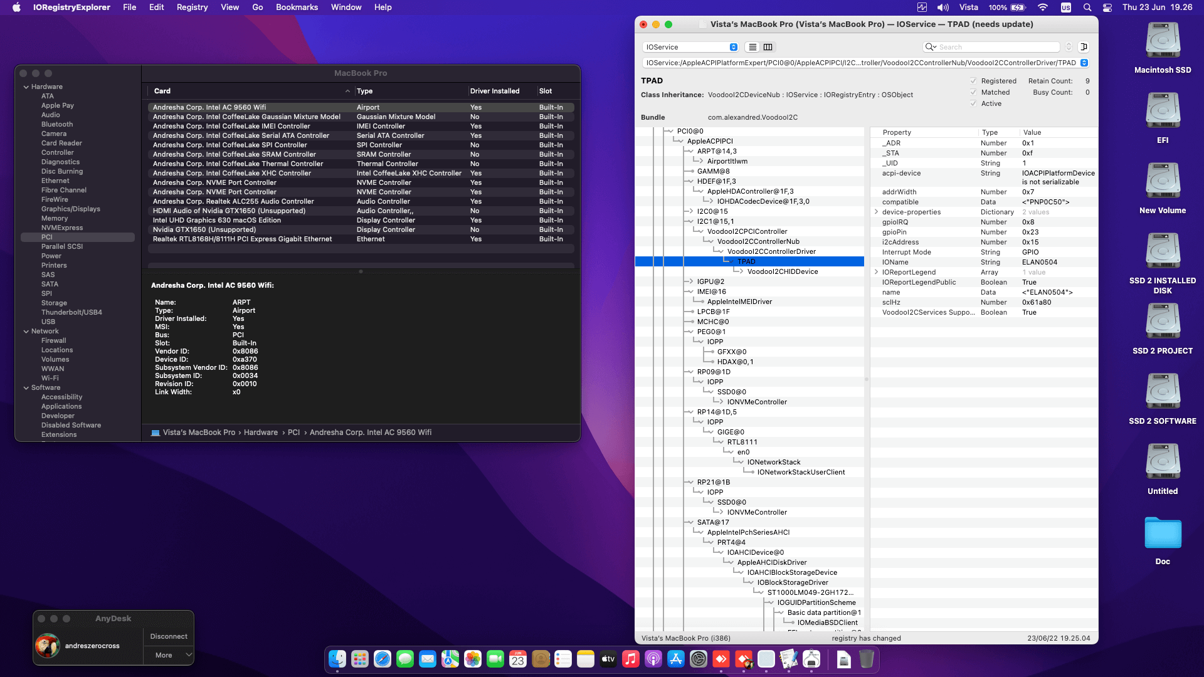Expand the device-properties dictionary row
This screenshot has height=677, width=1204.
point(876,212)
